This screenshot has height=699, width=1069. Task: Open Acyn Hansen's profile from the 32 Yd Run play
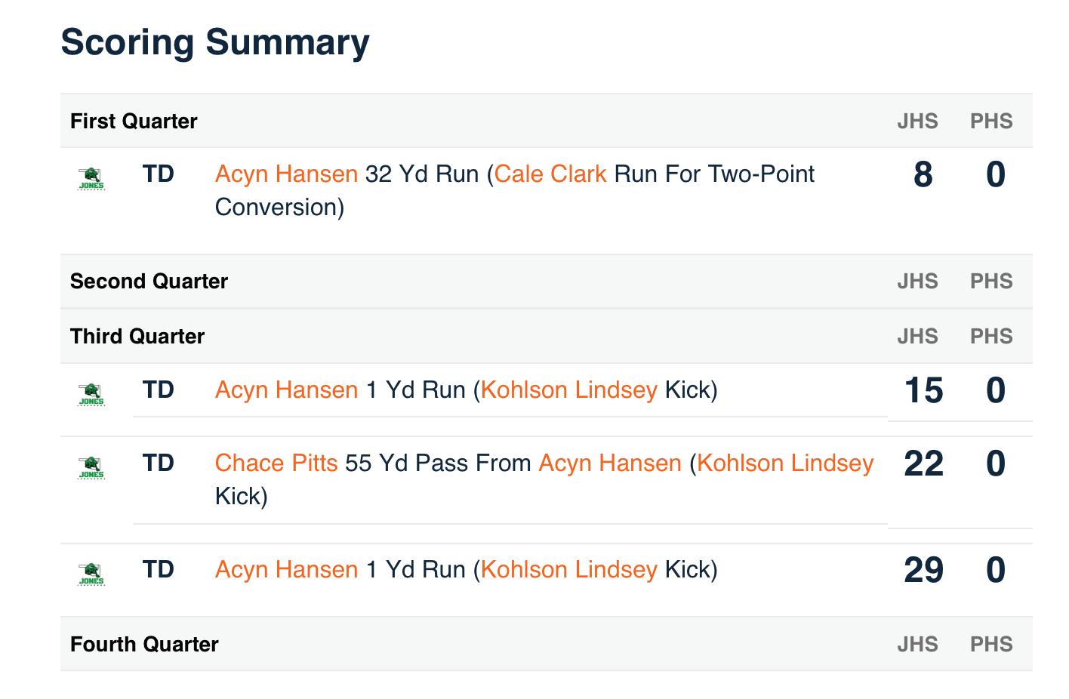pyautogui.click(x=286, y=174)
